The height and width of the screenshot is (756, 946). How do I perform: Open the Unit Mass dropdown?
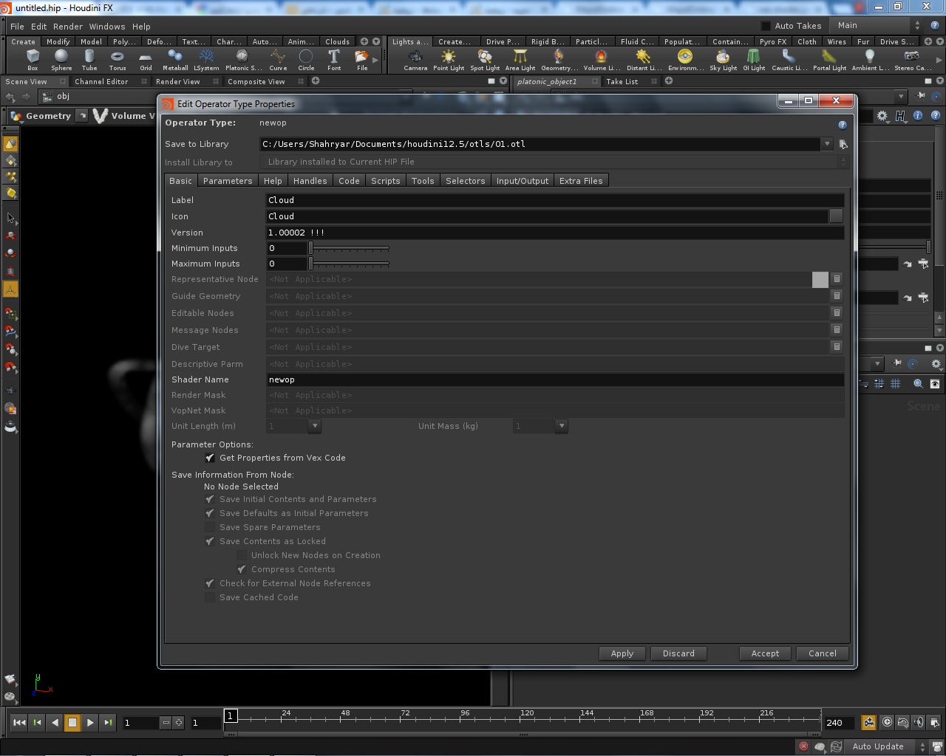pyautogui.click(x=561, y=426)
